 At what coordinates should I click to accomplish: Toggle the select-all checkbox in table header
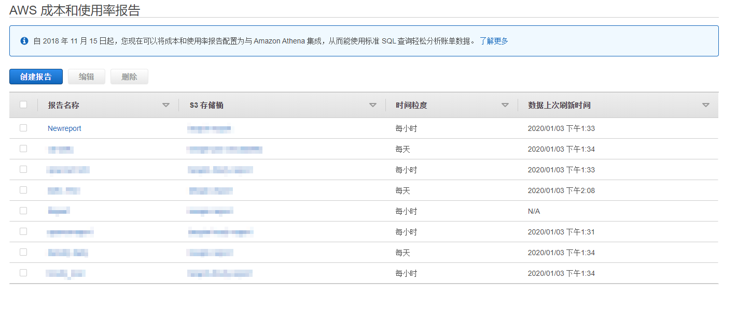click(23, 105)
